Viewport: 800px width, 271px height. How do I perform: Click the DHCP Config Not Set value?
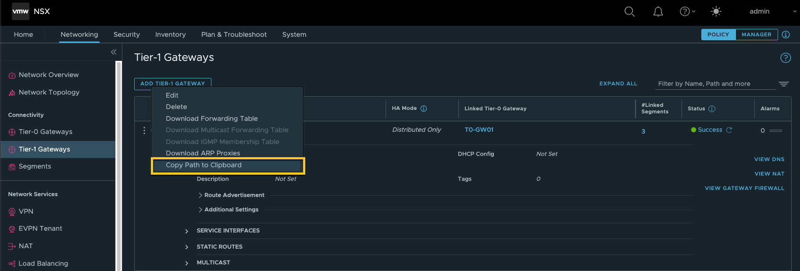(x=546, y=154)
